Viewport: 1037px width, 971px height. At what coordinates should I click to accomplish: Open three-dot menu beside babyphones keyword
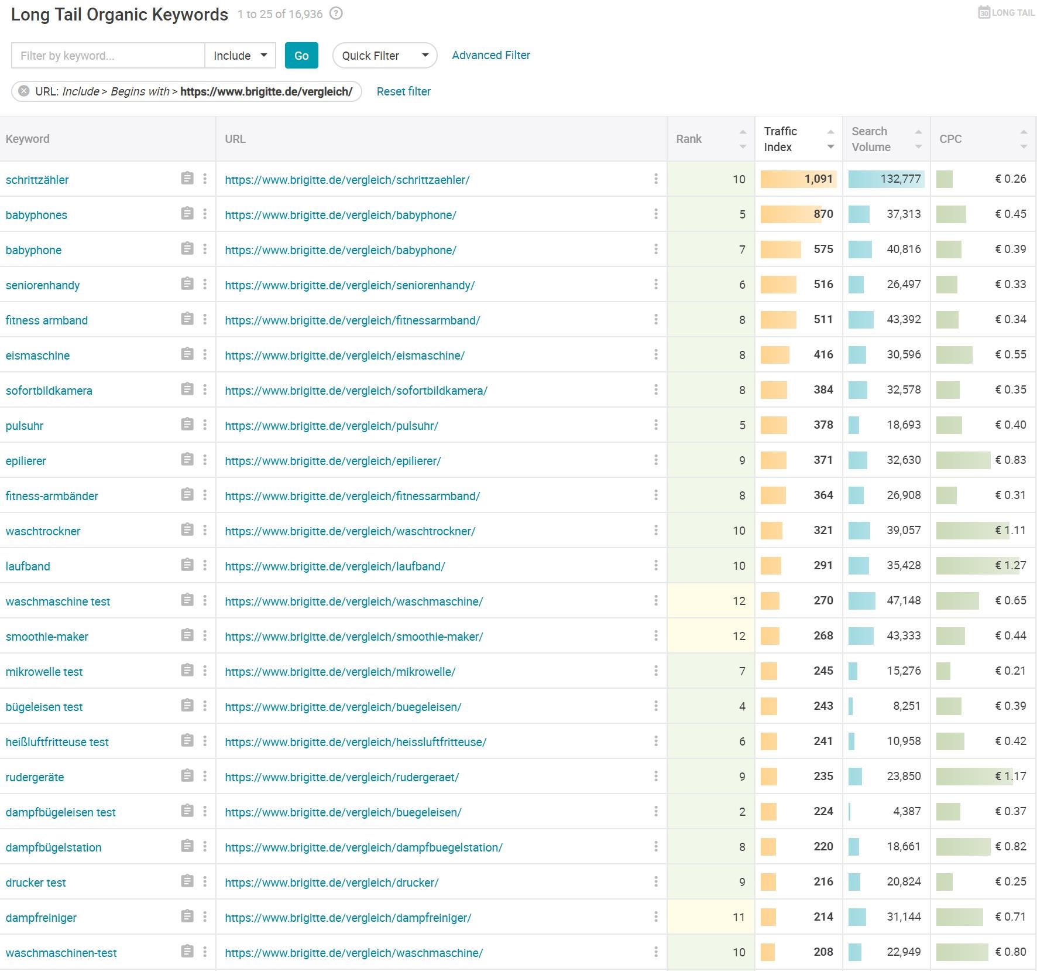pos(205,214)
